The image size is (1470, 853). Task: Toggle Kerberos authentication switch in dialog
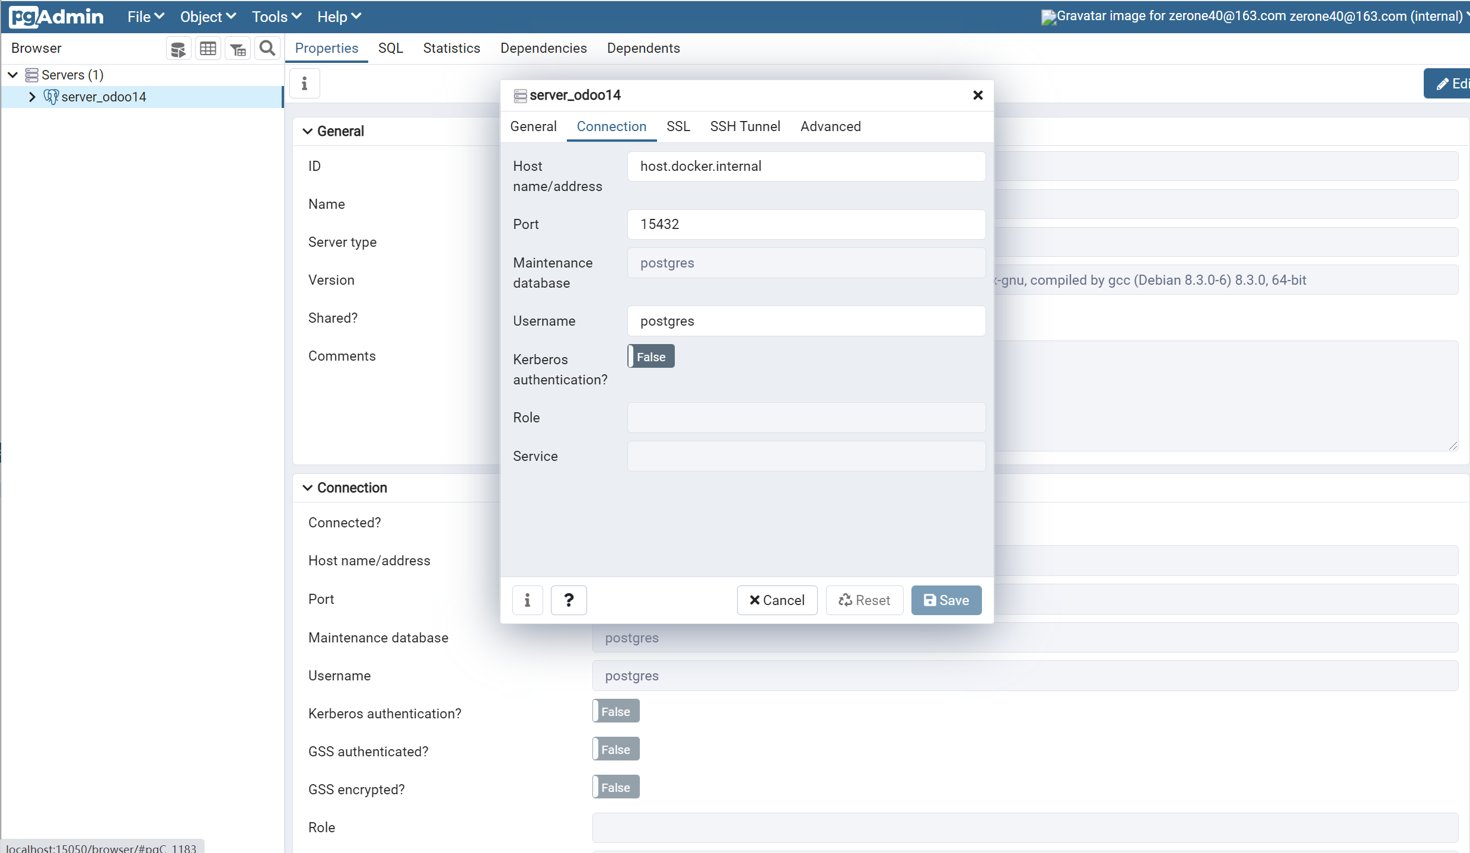(651, 357)
